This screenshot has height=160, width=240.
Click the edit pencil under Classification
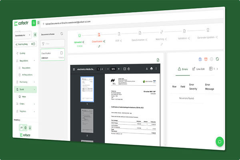[99, 46]
